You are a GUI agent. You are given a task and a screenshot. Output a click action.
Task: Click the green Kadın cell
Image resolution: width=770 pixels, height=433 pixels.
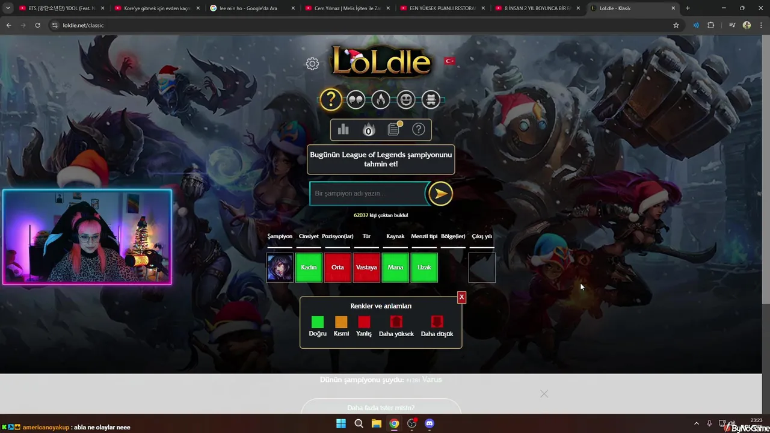point(309,268)
